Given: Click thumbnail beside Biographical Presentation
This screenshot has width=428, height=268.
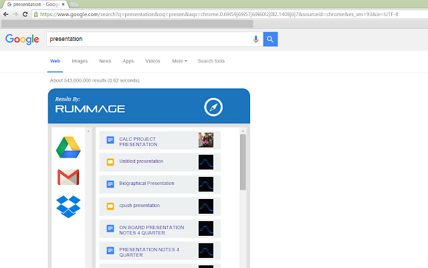Looking at the screenshot, I should click(x=206, y=184).
